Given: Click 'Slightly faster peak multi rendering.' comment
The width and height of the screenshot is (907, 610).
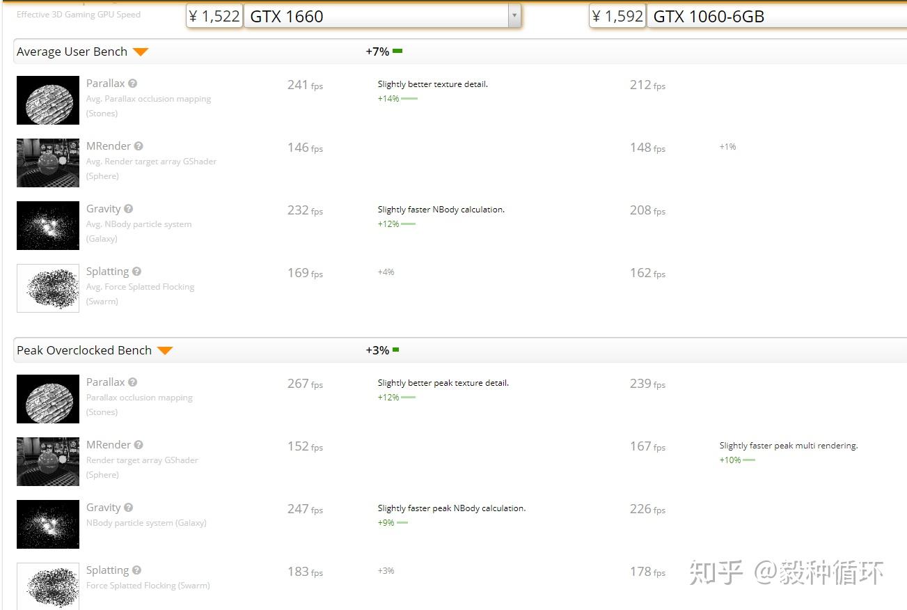Looking at the screenshot, I should [789, 446].
